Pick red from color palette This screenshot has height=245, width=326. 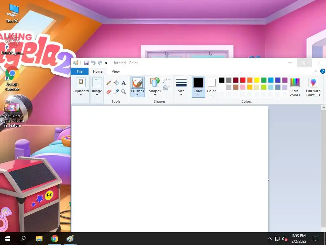[243, 80]
